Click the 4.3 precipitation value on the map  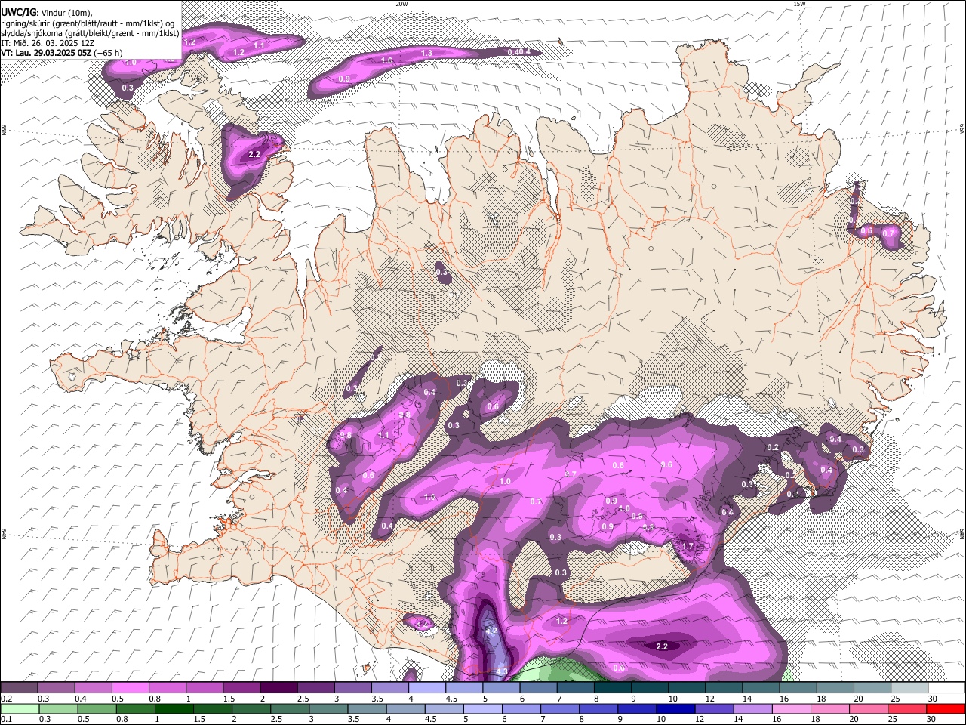coord(502,671)
